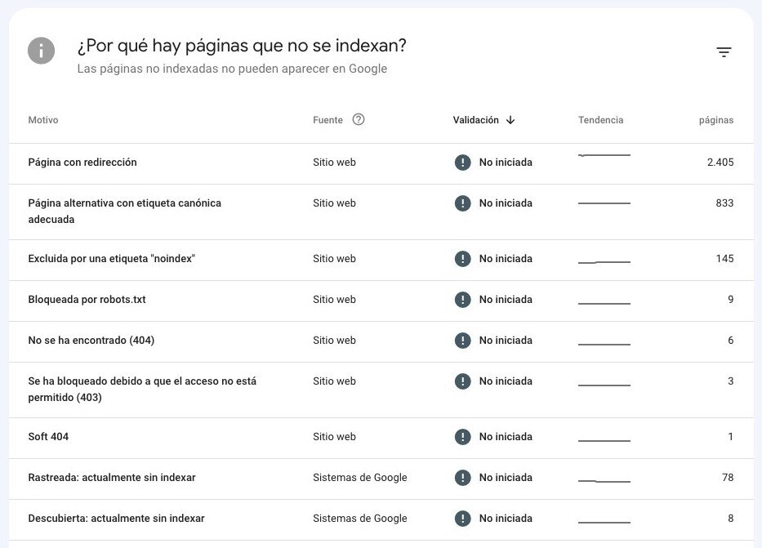Click the 145 pages count for noindex
The height and width of the screenshot is (548, 762).
pos(724,259)
